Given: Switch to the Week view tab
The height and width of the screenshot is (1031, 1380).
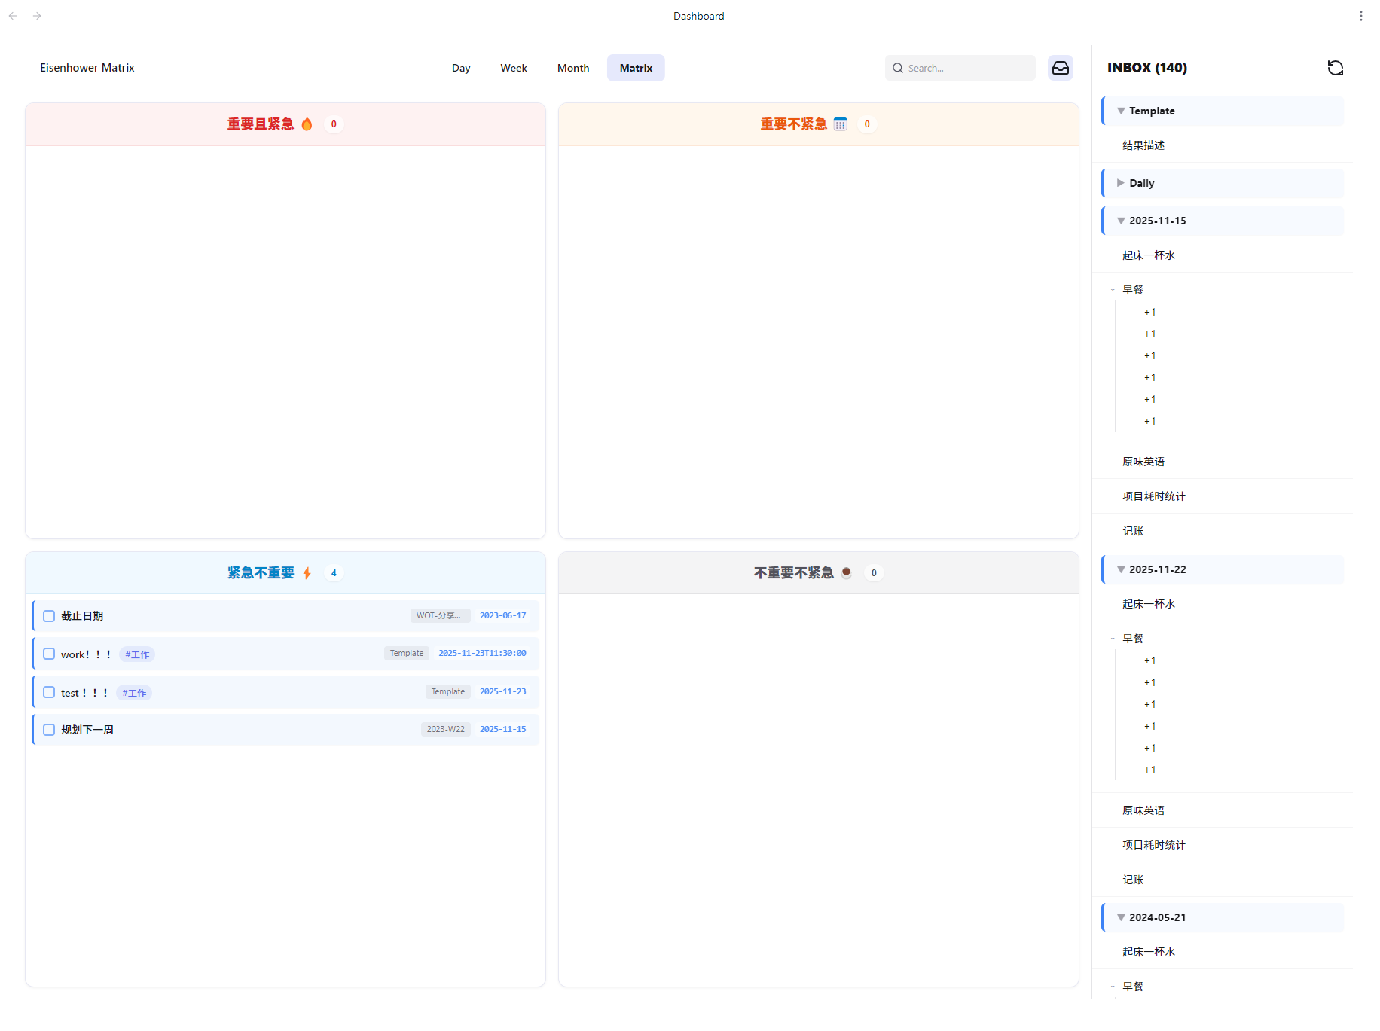Looking at the screenshot, I should 514,68.
